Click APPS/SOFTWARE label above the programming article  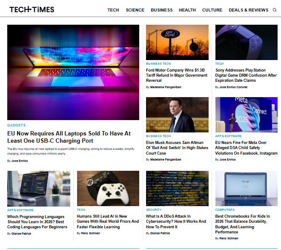(20, 210)
